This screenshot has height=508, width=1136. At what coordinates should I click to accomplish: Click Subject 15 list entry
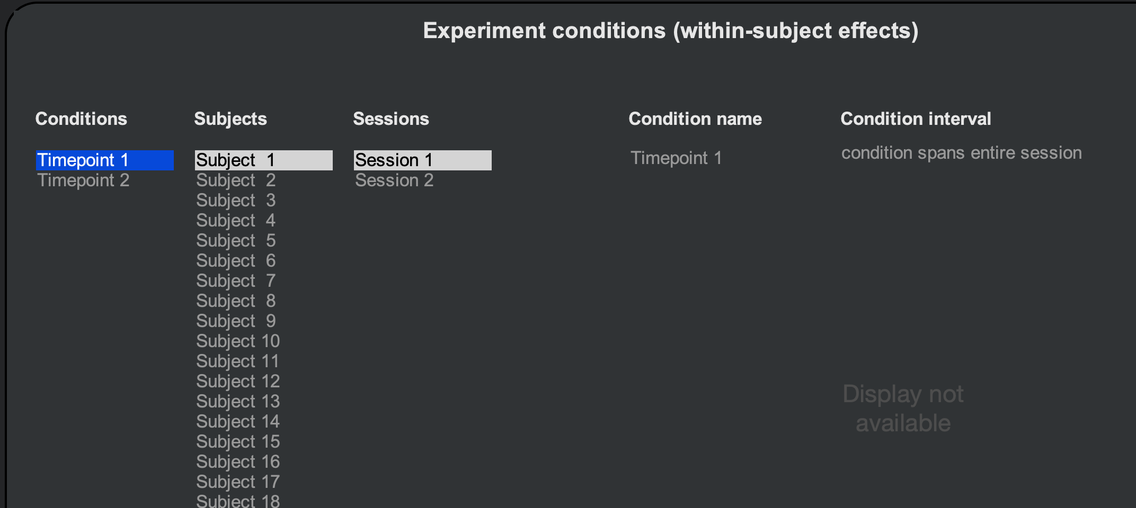click(x=238, y=442)
